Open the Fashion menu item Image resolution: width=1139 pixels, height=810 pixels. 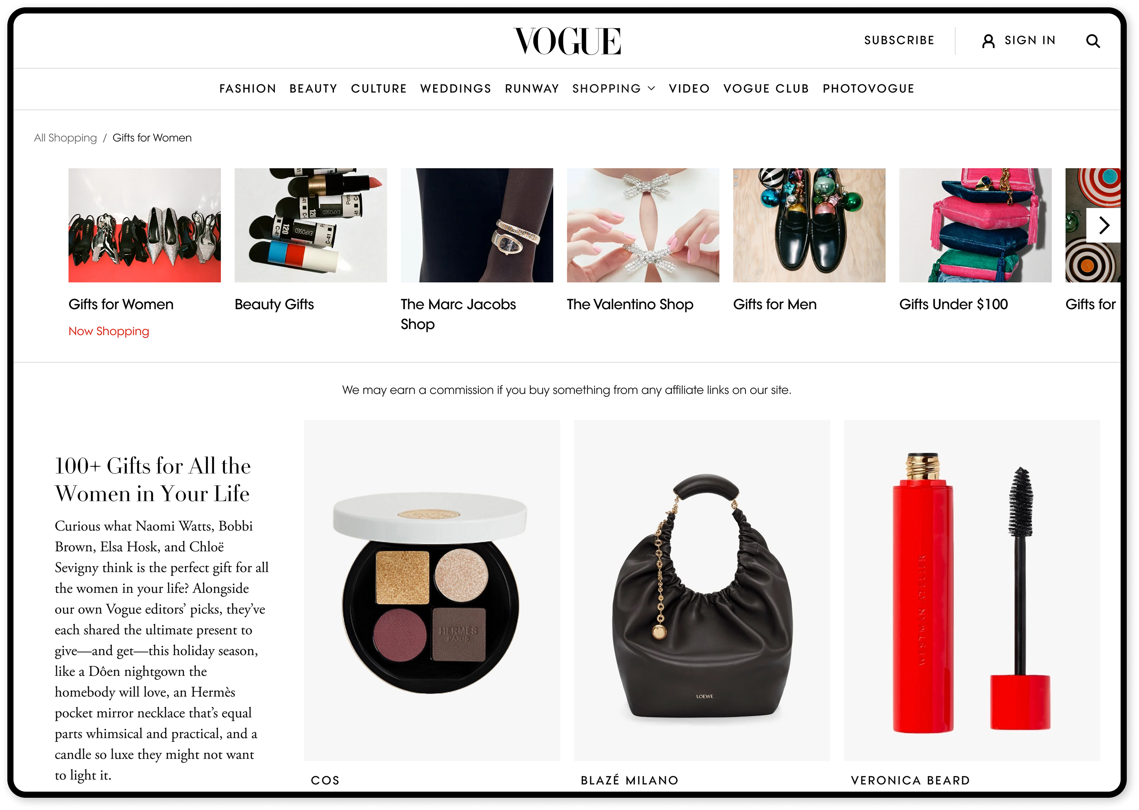click(x=247, y=89)
